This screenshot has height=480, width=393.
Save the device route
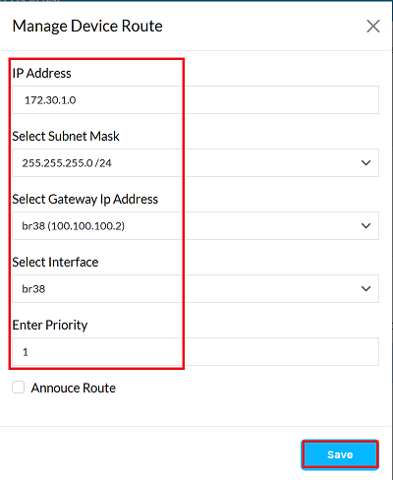pos(340,454)
